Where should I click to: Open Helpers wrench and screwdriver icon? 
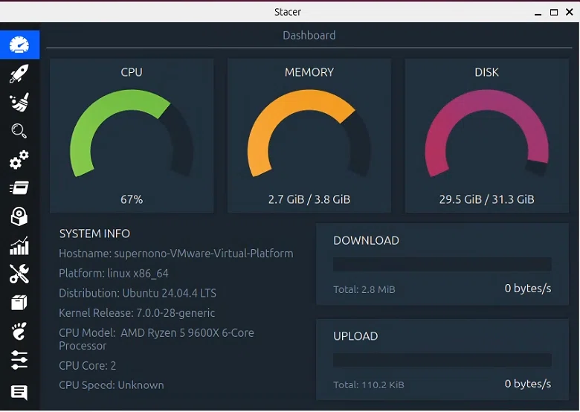pos(19,274)
